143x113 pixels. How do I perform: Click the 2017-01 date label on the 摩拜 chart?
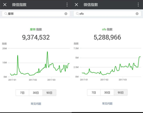[12, 80]
